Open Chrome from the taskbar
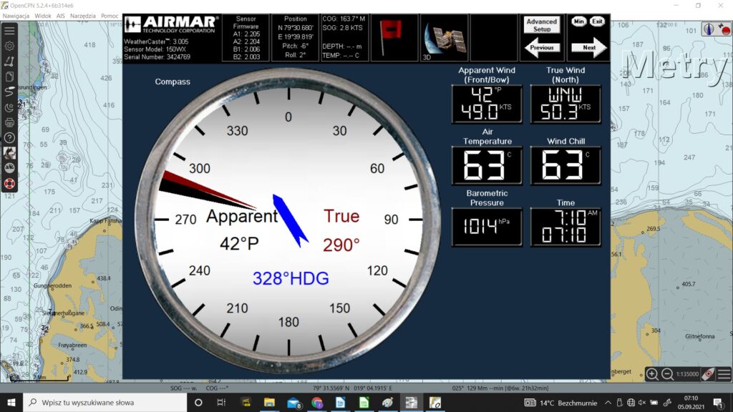This screenshot has height=412, width=733. (x=317, y=402)
